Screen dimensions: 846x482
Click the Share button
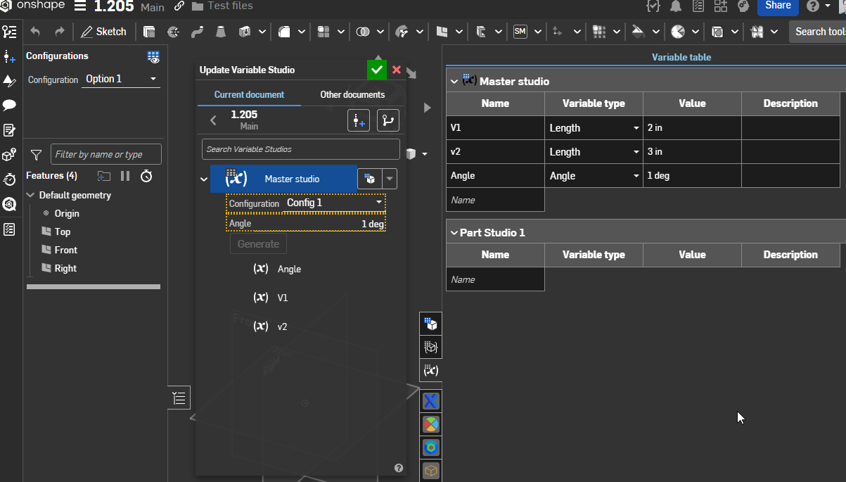(x=778, y=6)
